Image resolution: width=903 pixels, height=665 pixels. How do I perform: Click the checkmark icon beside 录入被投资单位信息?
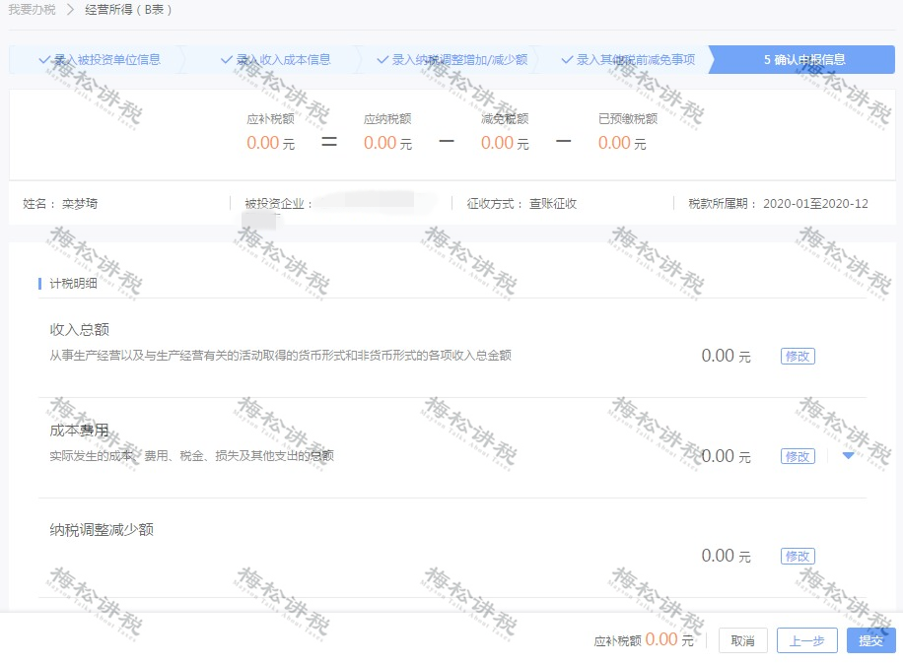(x=43, y=60)
